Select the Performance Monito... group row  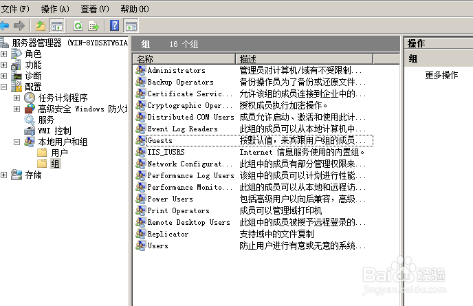[254, 187]
